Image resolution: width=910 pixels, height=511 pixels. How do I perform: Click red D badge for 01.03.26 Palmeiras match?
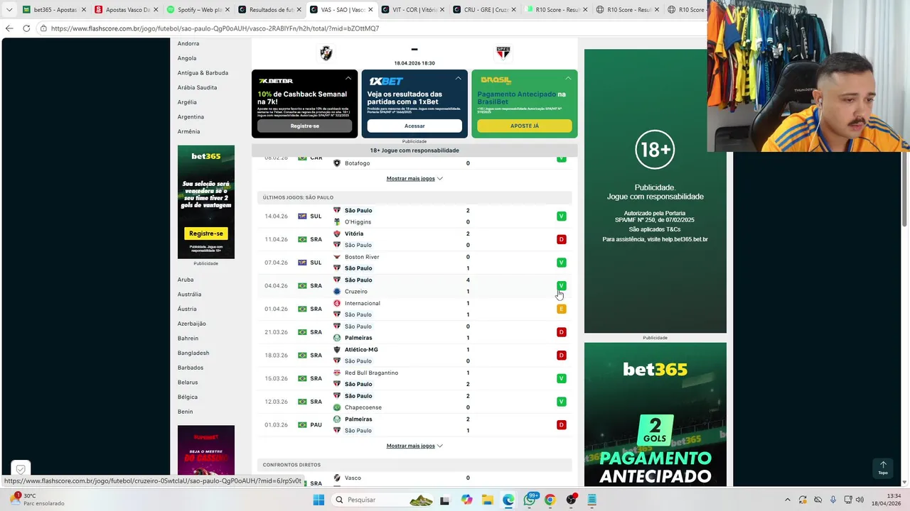(x=561, y=425)
